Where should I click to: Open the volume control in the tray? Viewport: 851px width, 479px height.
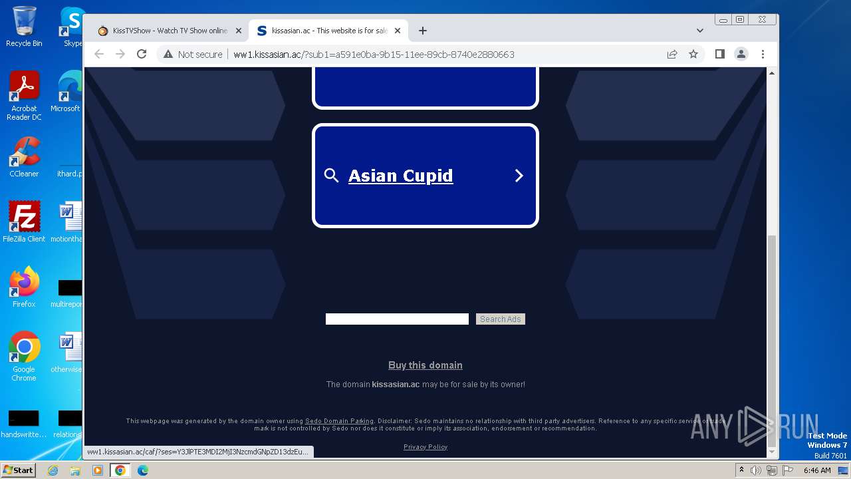(756, 470)
